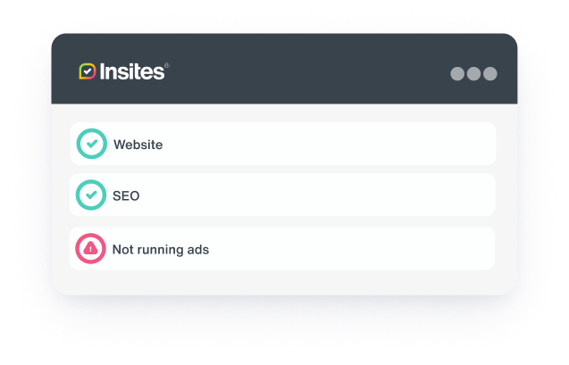Click the pink warning icon beside ads
Screen dimensions: 569x365
pyautogui.click(x=90, y=249)
